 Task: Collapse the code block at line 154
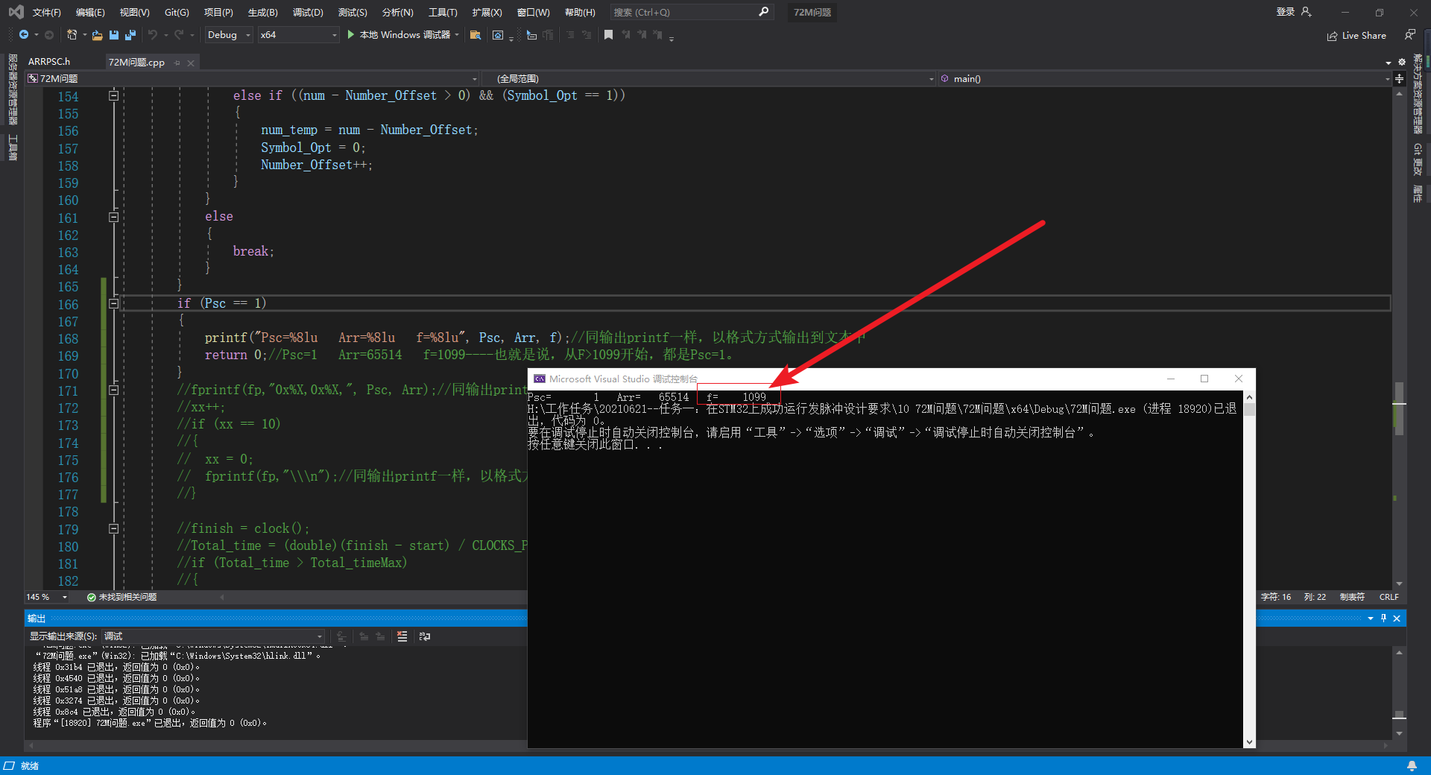pos(114,95)
